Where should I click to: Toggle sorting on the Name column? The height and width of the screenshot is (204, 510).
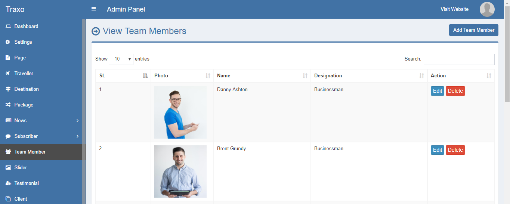pyautogui.click(x=305, y=76)
